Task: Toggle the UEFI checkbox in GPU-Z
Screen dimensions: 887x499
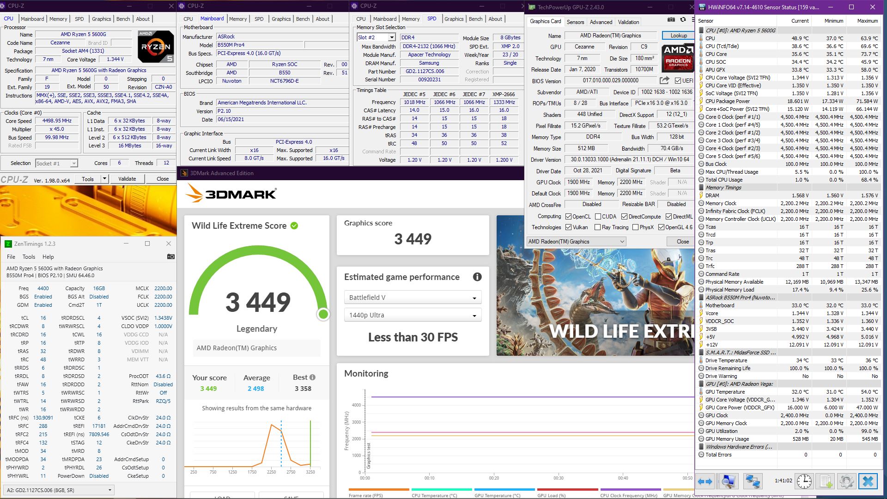Action: point(678,81)
